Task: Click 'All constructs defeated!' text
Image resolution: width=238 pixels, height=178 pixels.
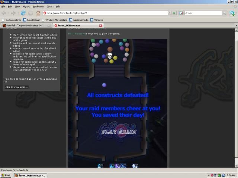Action: point(118,95)
